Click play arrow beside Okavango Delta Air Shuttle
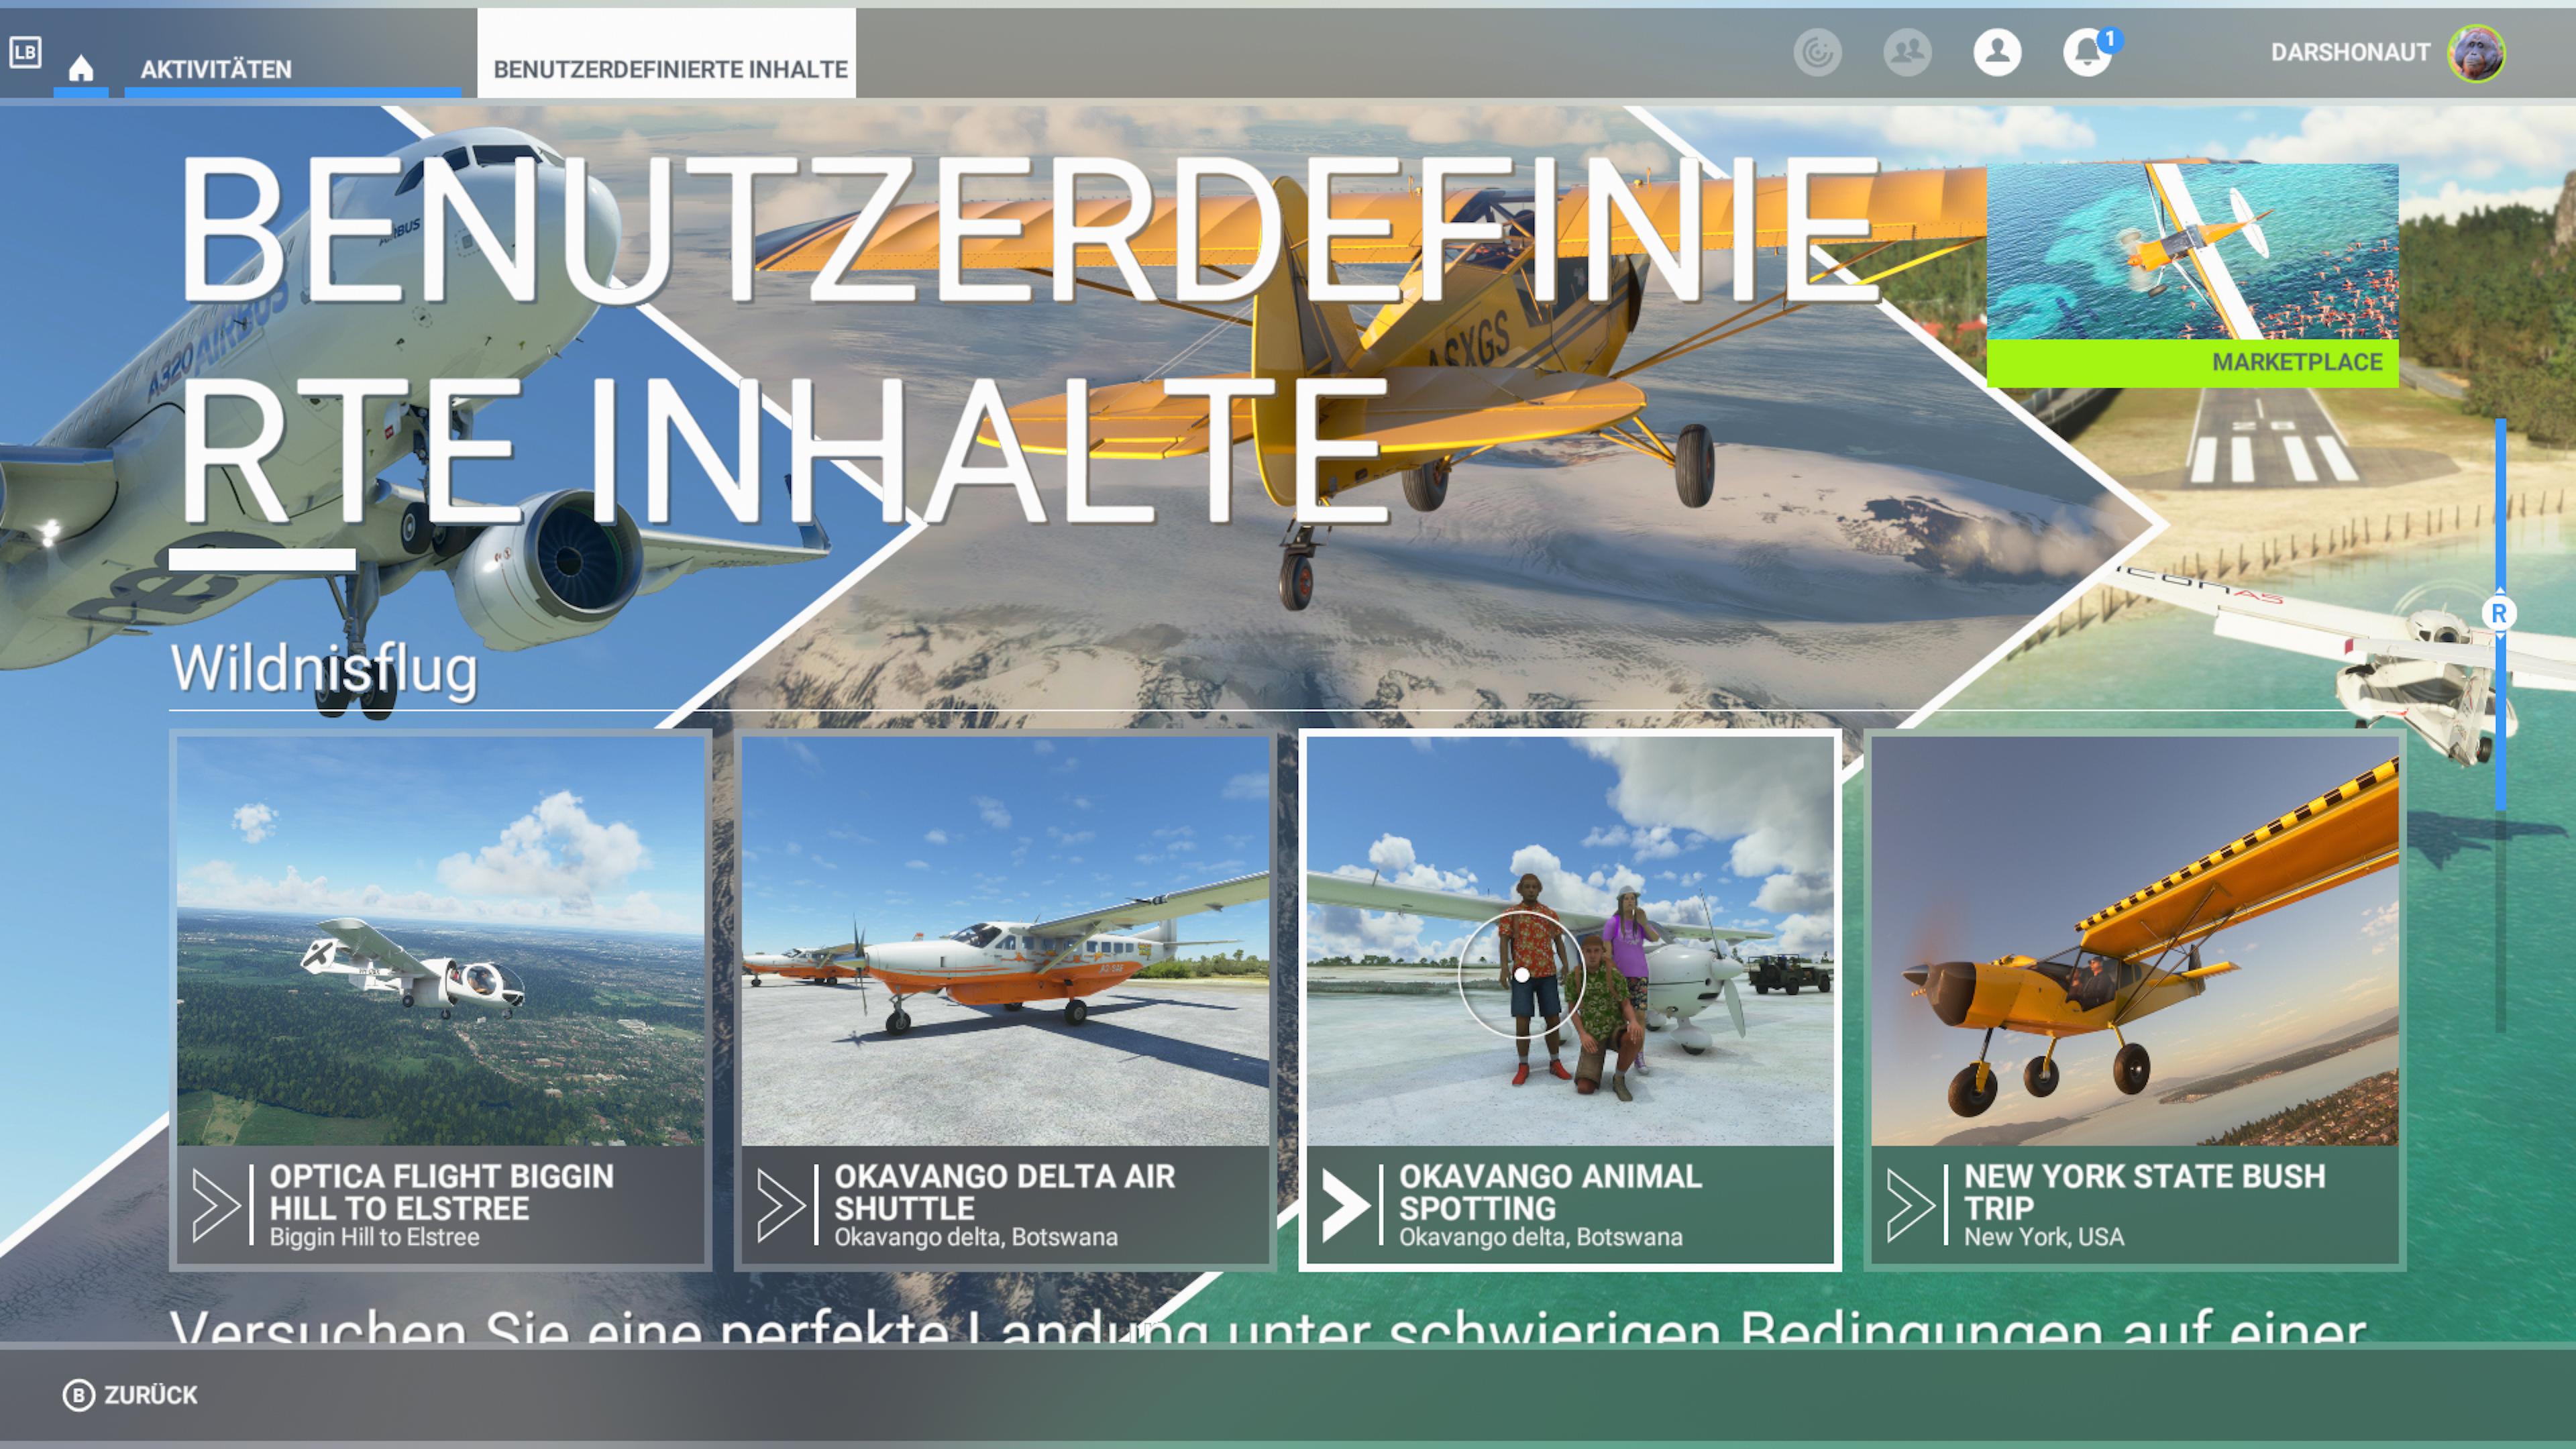This screenshot has width=2576, height=1449. [781, 1205]
